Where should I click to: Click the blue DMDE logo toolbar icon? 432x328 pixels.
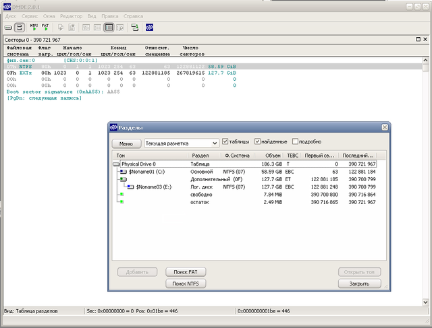click(150, 28)
